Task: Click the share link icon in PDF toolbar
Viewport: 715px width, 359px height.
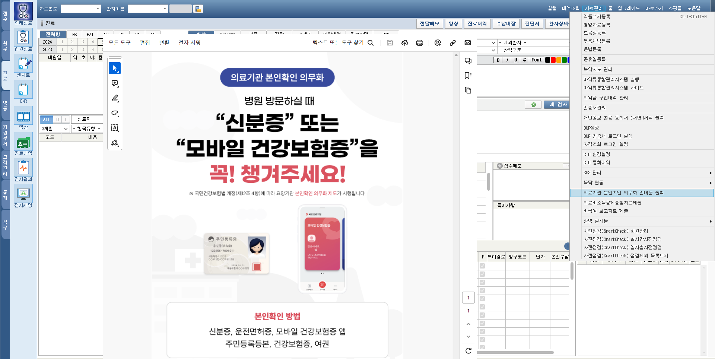Action: (452, 43)
